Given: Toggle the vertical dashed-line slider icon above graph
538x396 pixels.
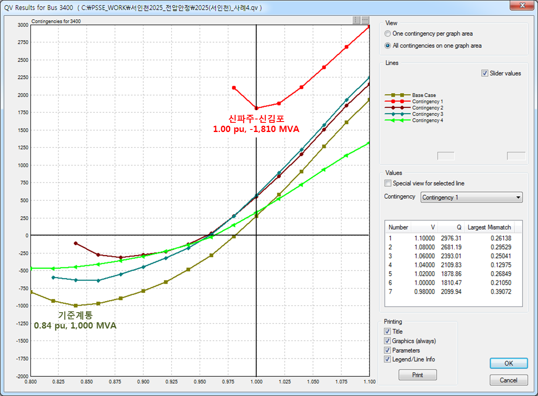Looking at the screenshot, I should [357, 20].
